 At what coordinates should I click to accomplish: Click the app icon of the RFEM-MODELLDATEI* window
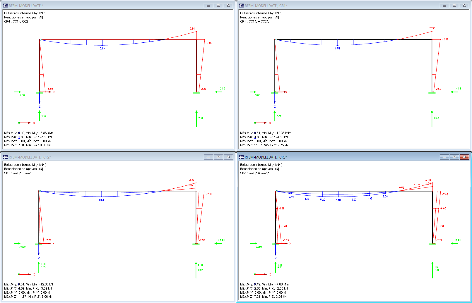coord(5,6)
